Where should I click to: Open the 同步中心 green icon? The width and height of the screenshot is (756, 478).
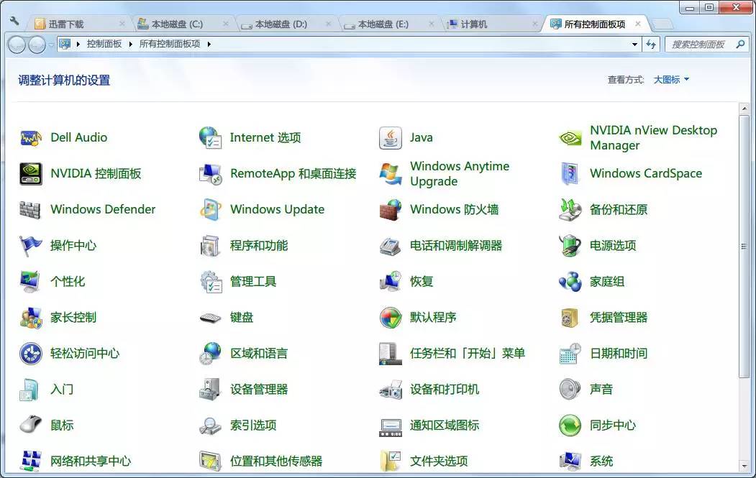tap(570, 425)
